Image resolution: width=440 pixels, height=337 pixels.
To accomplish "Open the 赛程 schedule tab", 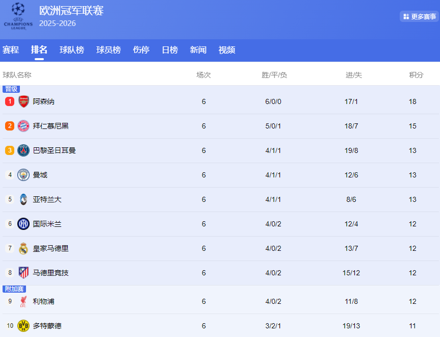I will 11,50.
